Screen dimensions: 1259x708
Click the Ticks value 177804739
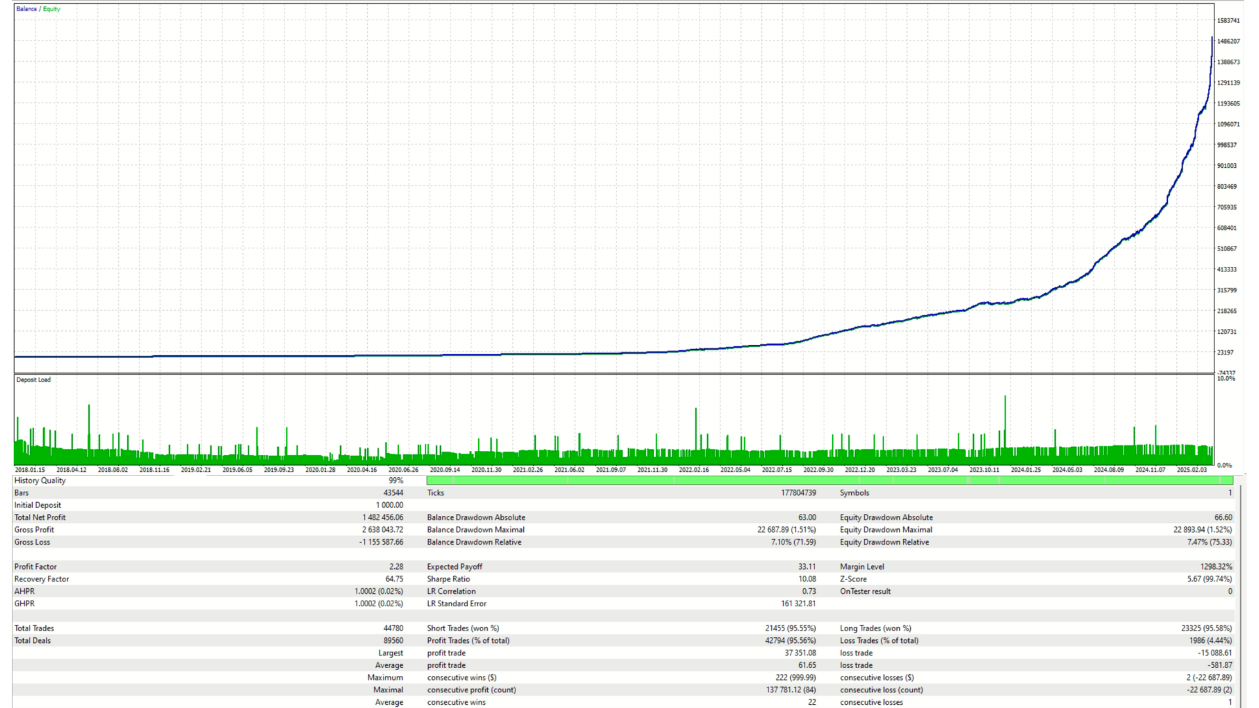(798, 493)
